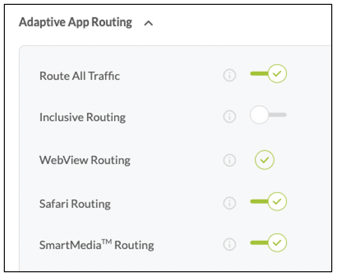Click the white knob on the Inclusive Routing switch

(259, 115)
